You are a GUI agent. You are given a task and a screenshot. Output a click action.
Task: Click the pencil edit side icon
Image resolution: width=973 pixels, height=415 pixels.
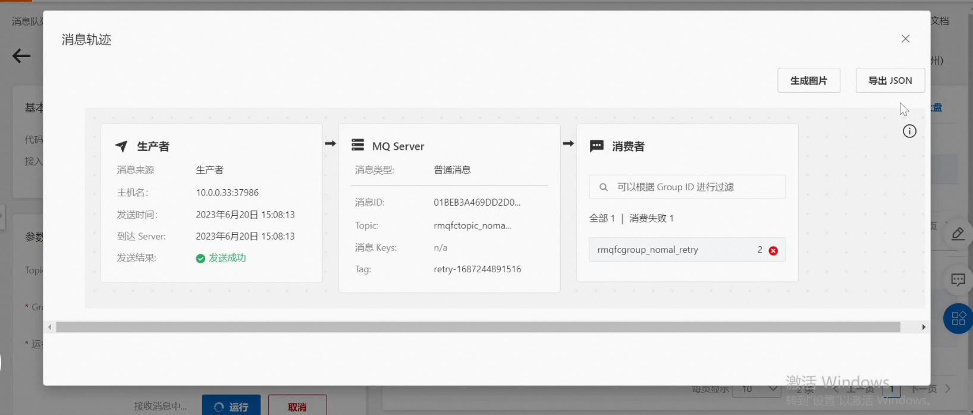(958, 234)
